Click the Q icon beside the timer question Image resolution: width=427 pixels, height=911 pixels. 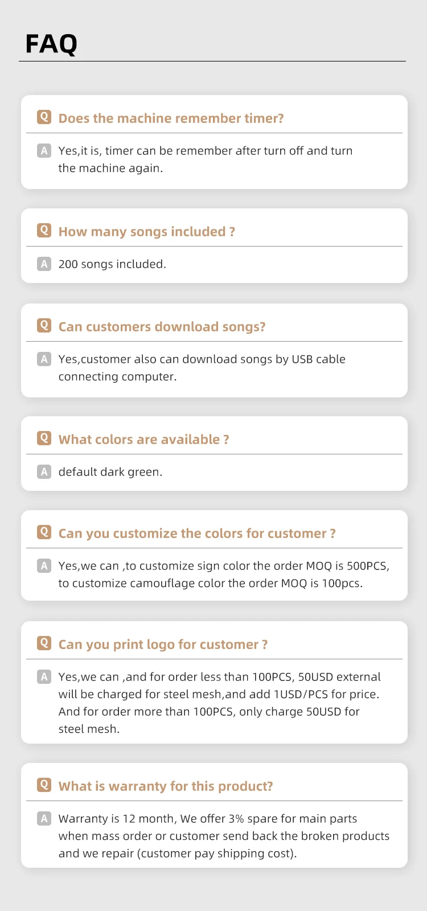click(44, 117)
